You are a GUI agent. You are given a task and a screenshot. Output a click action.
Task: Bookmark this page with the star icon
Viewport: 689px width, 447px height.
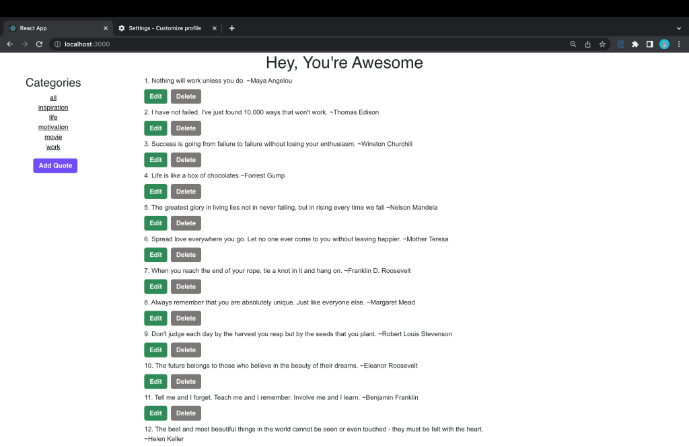[x=602, y=44]
